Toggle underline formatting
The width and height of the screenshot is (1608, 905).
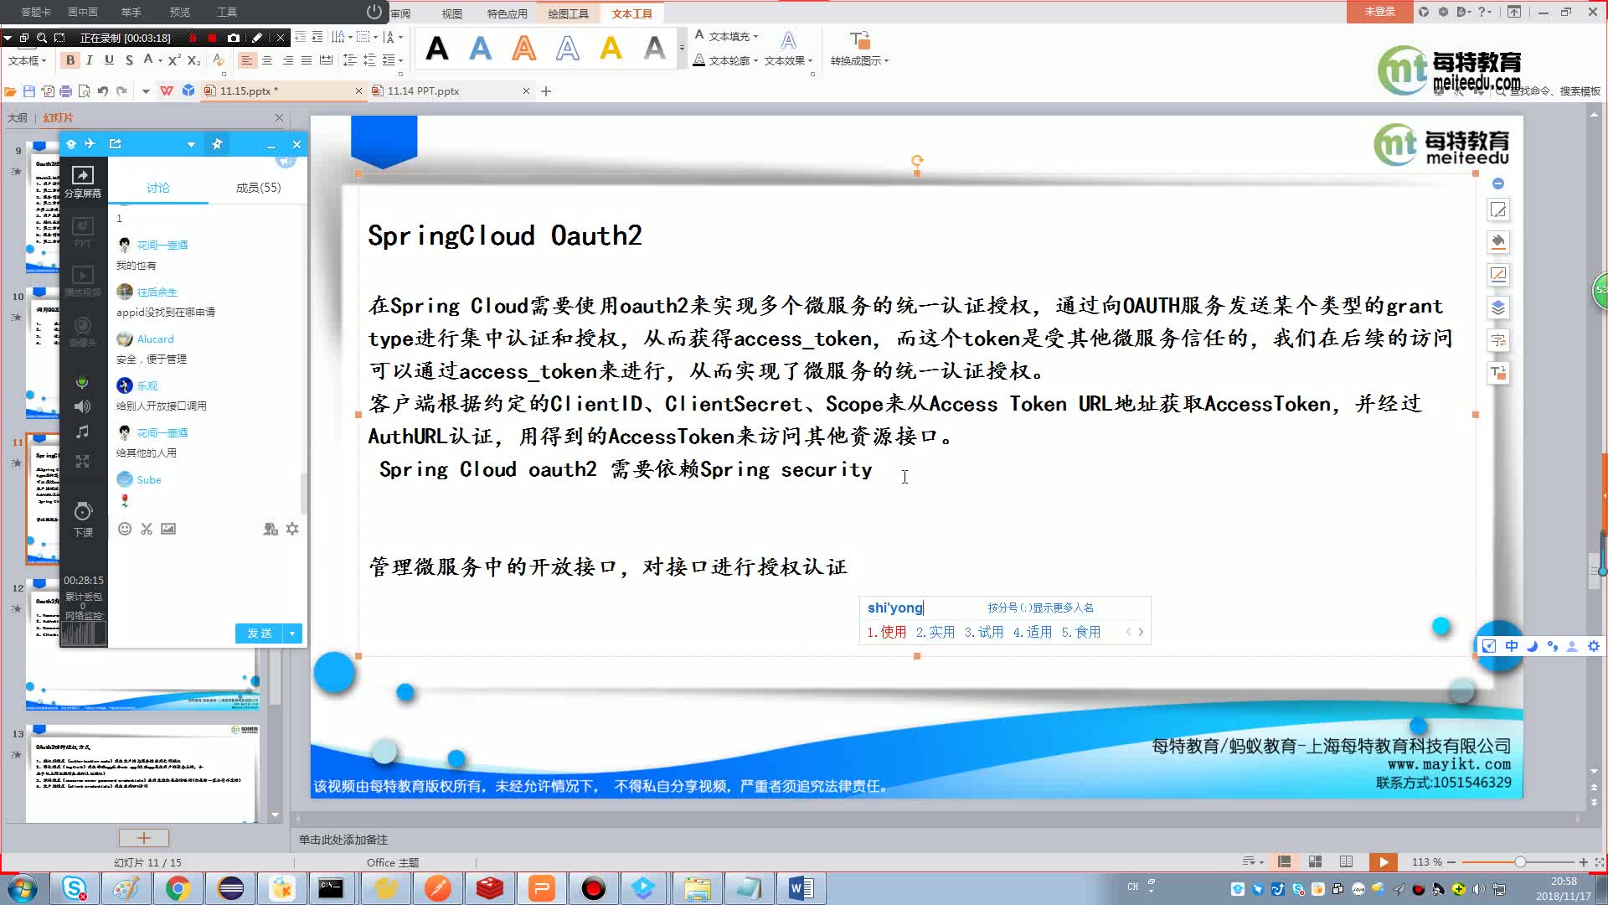109,60
